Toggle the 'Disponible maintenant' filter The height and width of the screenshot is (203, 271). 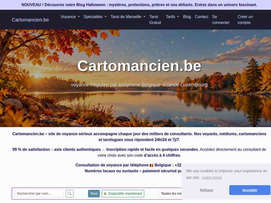(x=123, y=194)
